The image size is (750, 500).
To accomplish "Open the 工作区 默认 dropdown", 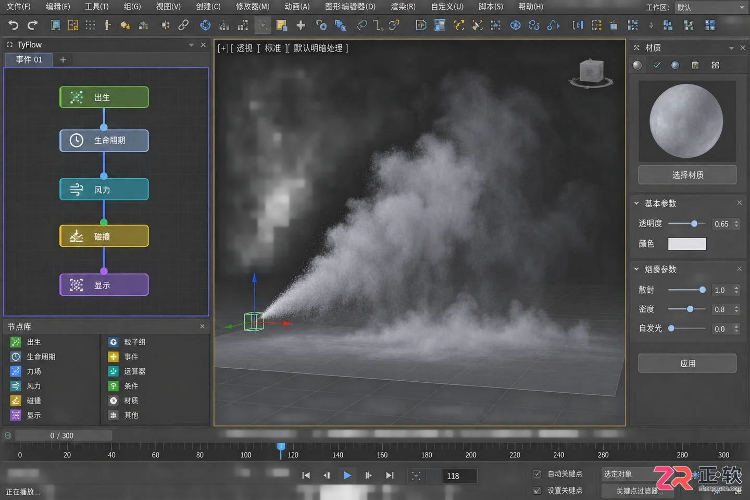I will pyautogui.click(x=710, y=7).
